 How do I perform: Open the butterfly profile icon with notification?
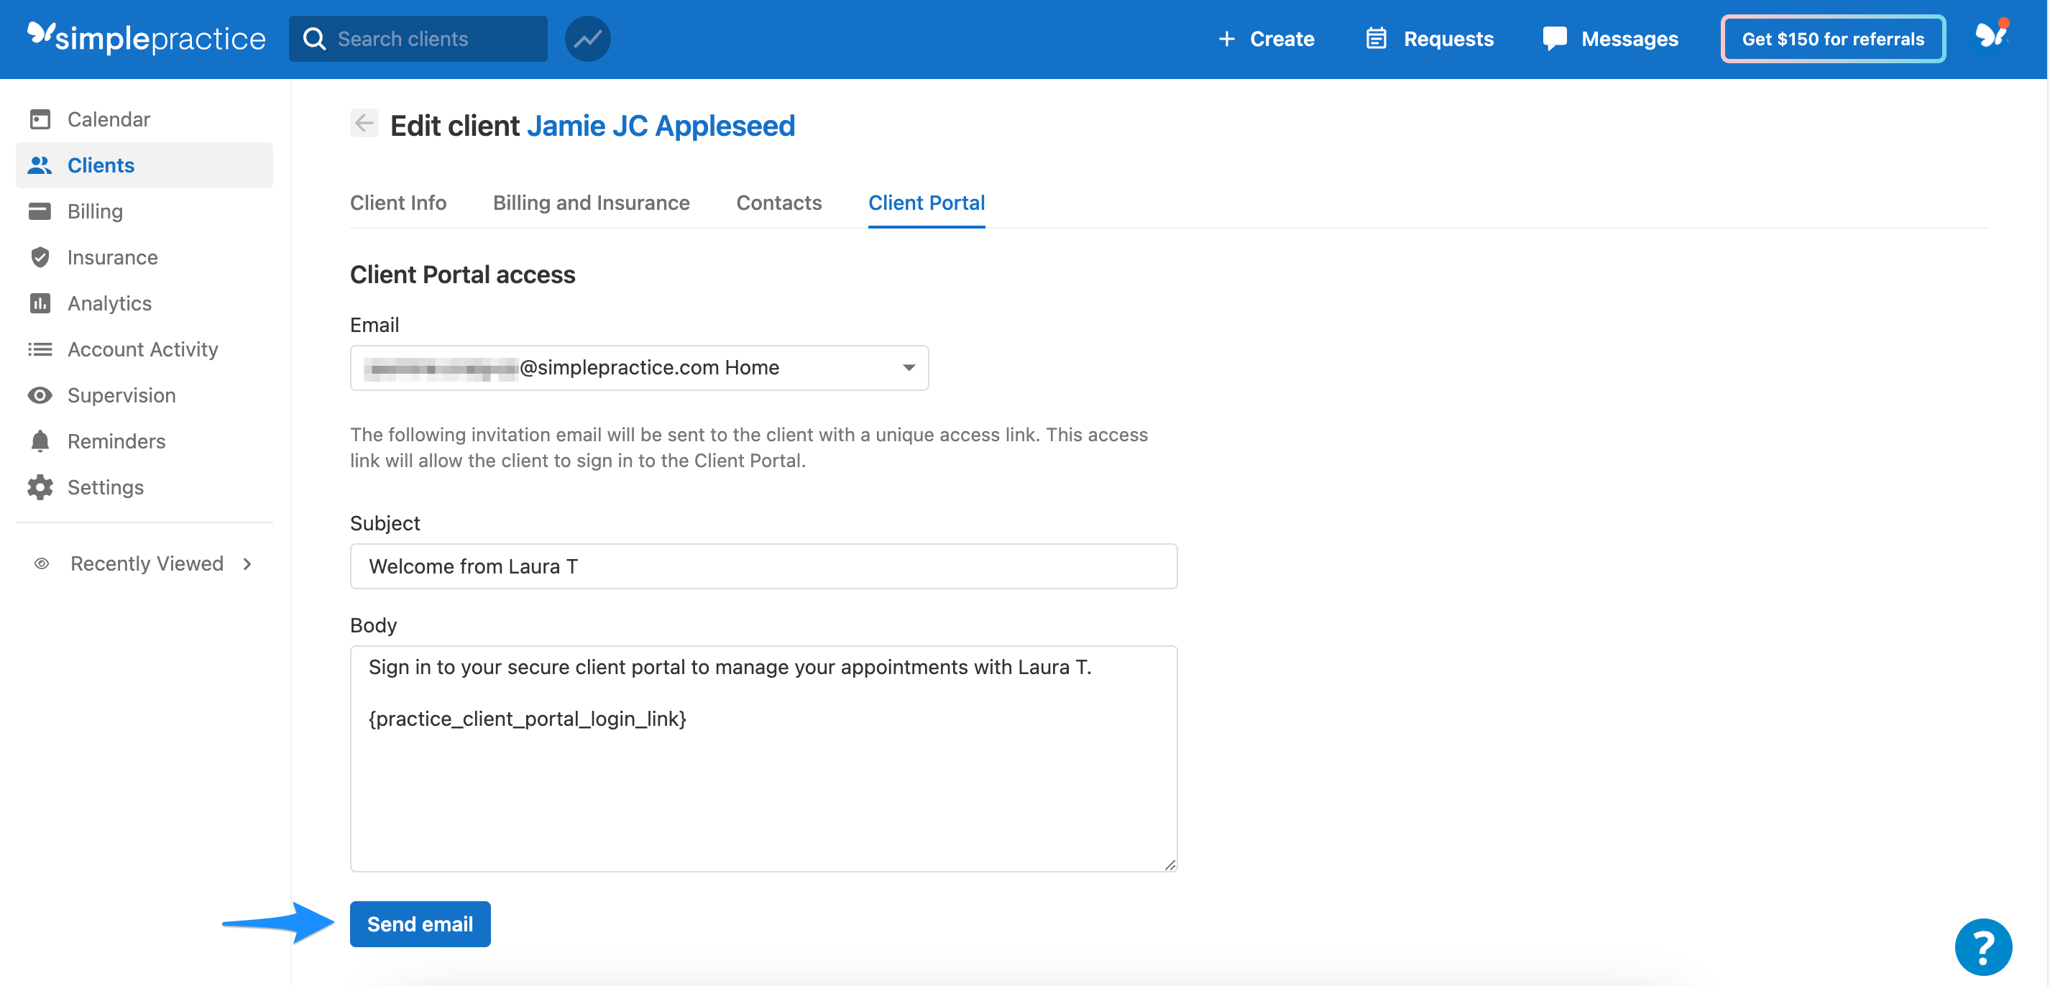(1992, 34)
